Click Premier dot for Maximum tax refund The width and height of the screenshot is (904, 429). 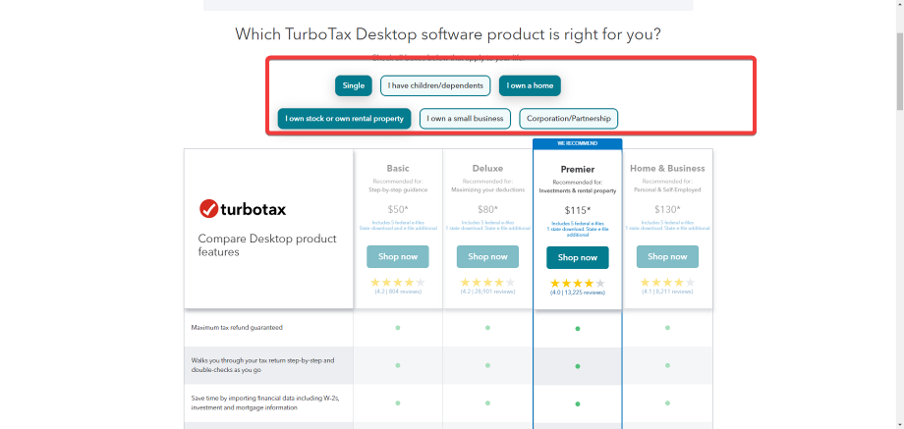pyautogui.click(x=578, y=329)
